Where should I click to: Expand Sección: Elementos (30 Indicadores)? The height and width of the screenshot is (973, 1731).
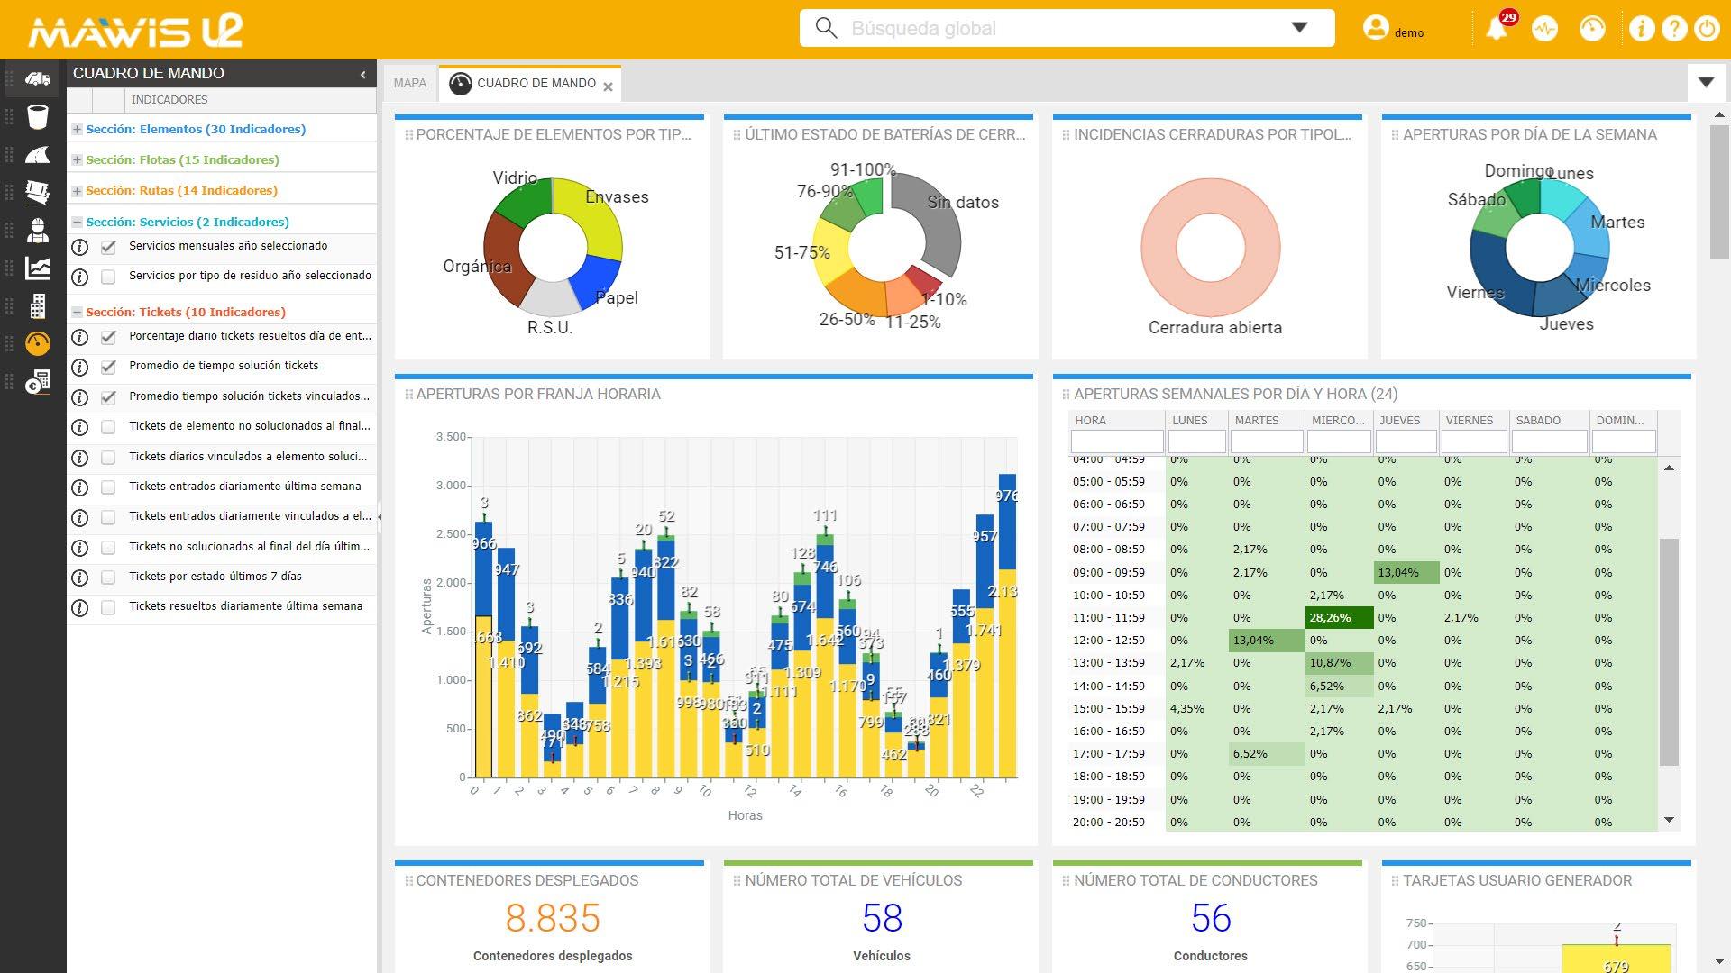point(78,130)
